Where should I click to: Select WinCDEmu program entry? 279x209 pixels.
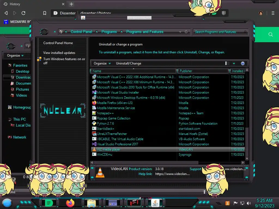(104, 155)
